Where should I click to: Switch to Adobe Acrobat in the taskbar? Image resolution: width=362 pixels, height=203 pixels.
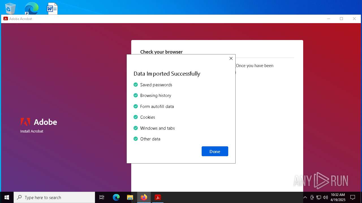click(x=158, y=197)
